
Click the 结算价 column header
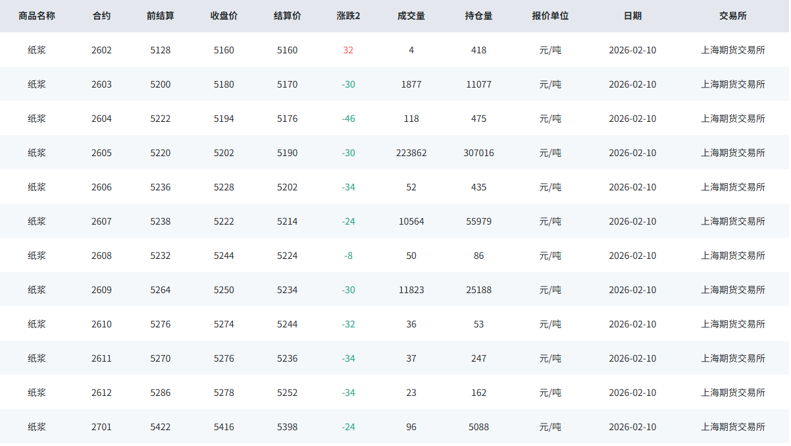[x=287, y=16]
